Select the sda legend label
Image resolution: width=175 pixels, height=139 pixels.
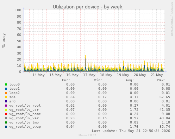coord(12,97)
